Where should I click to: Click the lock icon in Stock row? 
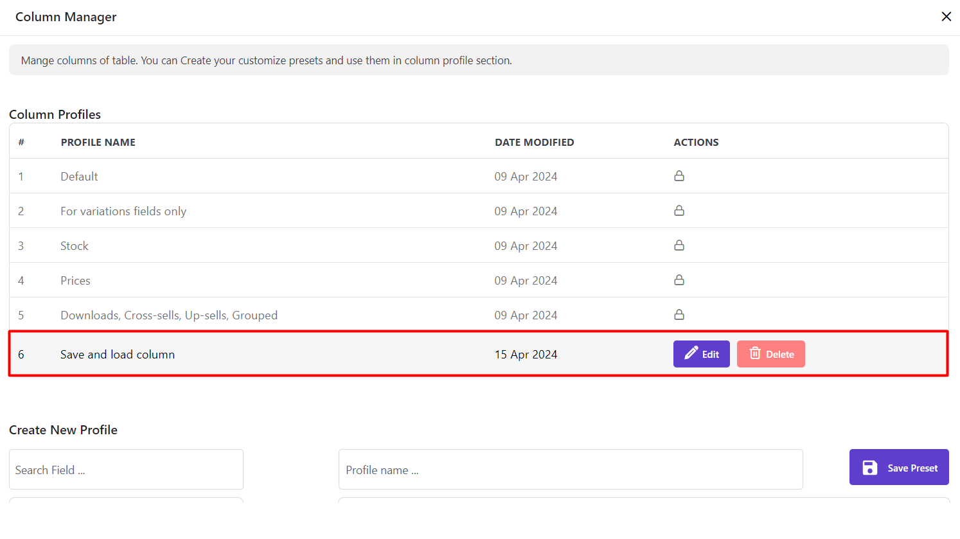pyautogui.click(x=679, y=245)
